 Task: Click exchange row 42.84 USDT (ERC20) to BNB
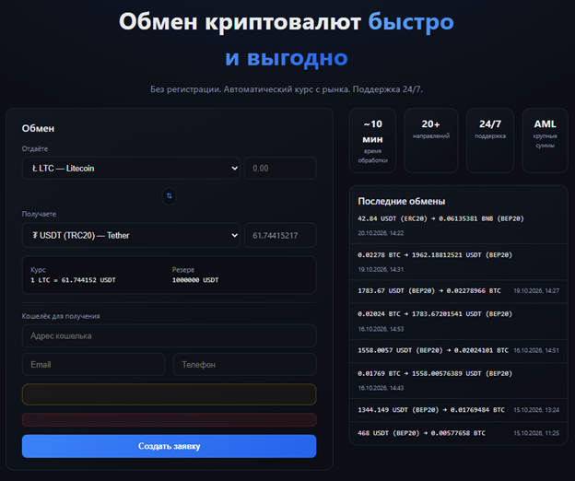click(x=458, y=226)
